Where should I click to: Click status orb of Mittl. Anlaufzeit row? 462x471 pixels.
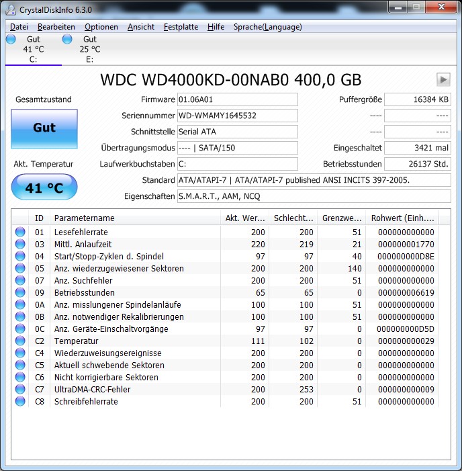pos(20,244)
